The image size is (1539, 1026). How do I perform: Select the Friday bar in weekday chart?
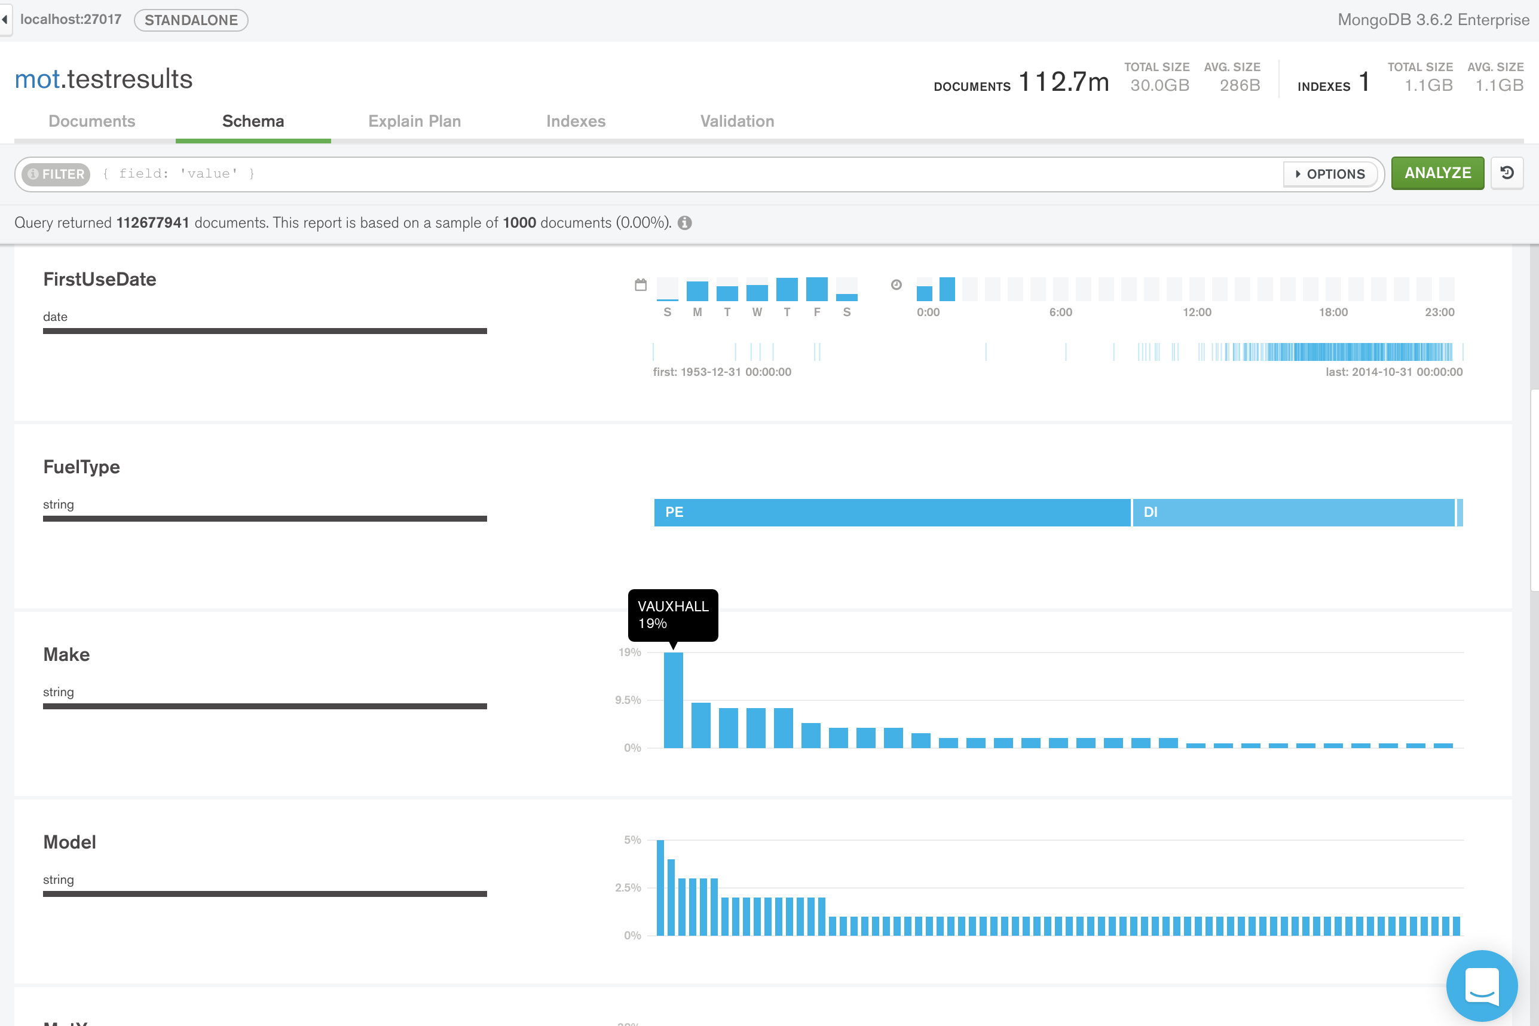(x=816, y=289)
